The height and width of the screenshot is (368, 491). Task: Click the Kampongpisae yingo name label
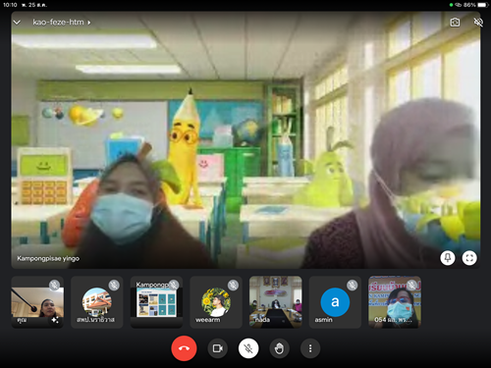tap(48, 258)
